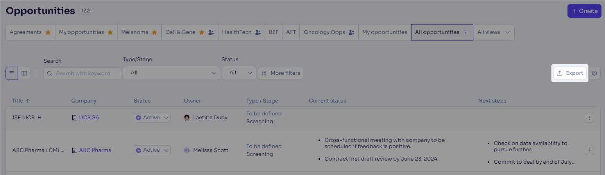Focus the Search with keyword field
This screenshot has width=605, height=175.
pyautogui.click(x=82, y=73)
